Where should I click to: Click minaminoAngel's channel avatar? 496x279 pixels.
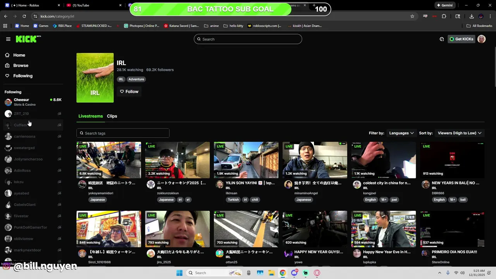pyautogui.click(x=288, y=184)
